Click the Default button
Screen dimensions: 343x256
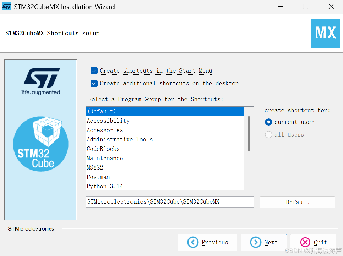(297, 202)
